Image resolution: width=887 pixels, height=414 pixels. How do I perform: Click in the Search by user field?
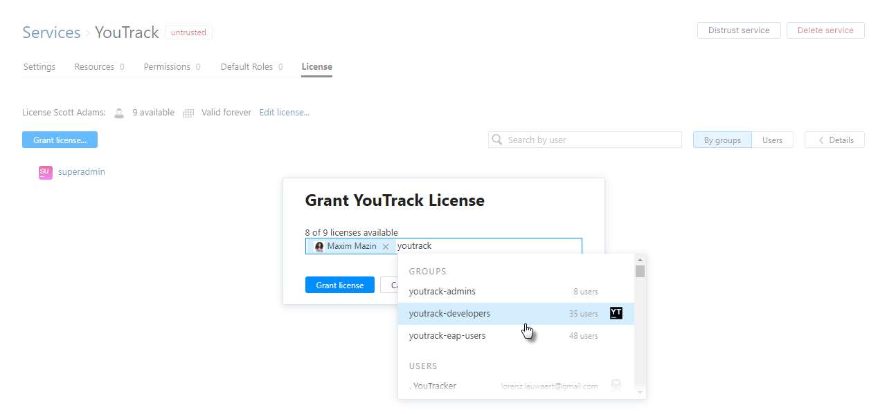(x=585, y=140)
